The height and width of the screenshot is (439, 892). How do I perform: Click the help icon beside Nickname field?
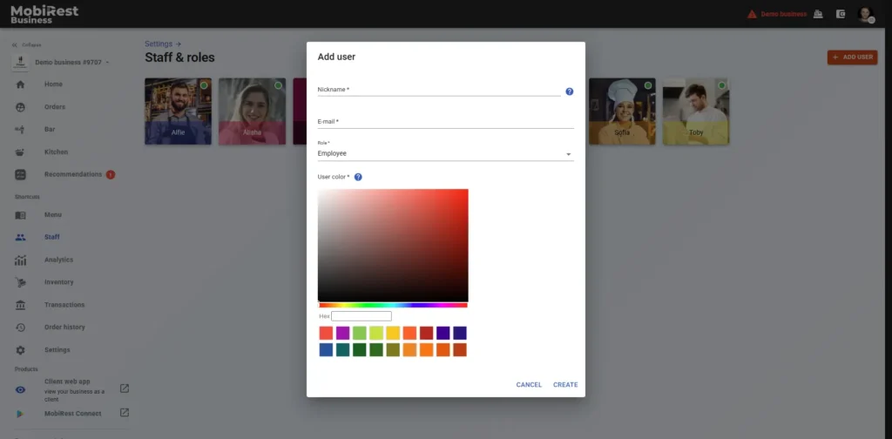[569, 91]
